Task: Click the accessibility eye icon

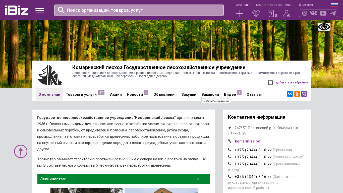Action: tap(324, 27)
